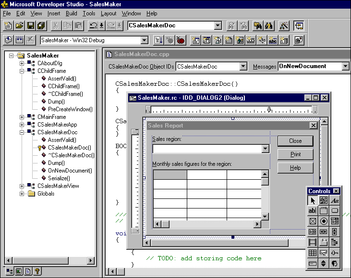Select the Static Text Aa control

[x=335, y=200]
